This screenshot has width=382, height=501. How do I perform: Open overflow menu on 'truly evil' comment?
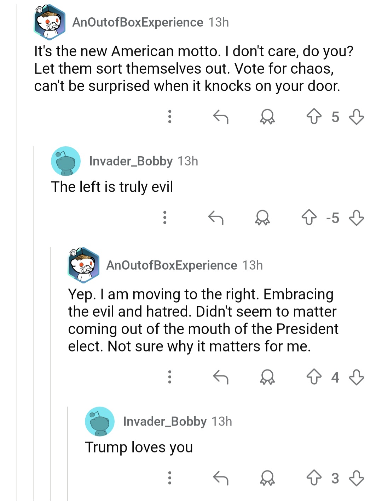(165, 218)
